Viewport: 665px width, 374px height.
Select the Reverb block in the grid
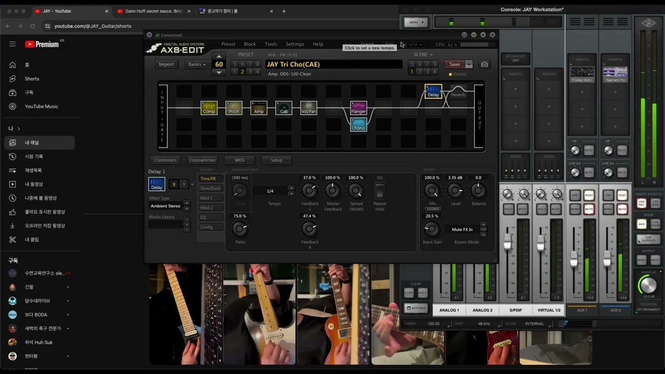tap(458, 91)
